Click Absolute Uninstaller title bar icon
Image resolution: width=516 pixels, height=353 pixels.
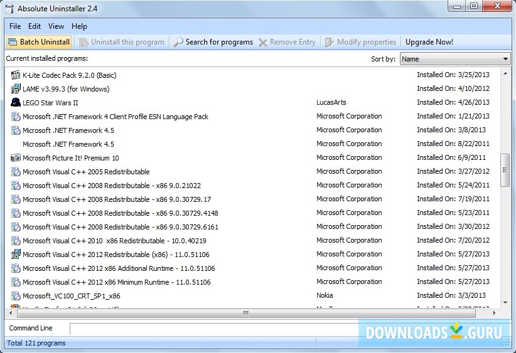point(9,9)
